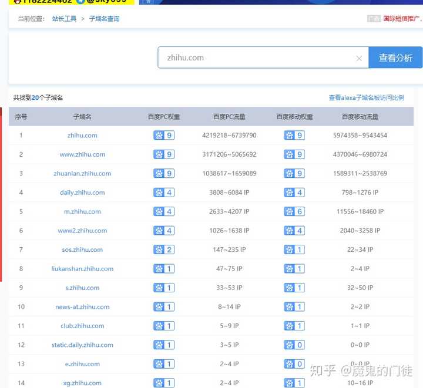Viewport: 423px width, 388px height.
Task: Open xg.zhihu.com subdomain link
Action: pyautogui.click(x=82, y=383)
